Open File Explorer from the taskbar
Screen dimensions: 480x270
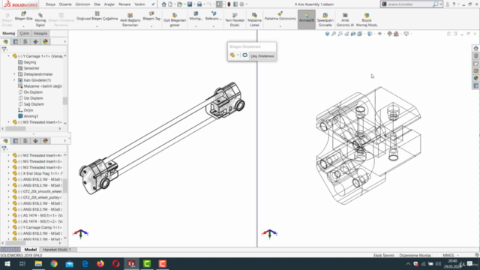[38, 263]
